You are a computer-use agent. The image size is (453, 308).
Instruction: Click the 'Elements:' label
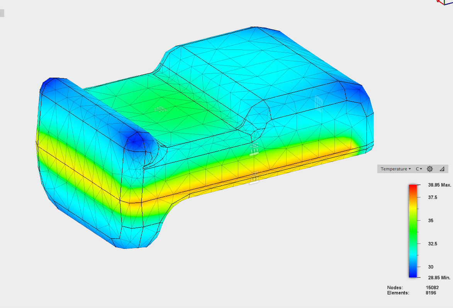click(398, 293)
